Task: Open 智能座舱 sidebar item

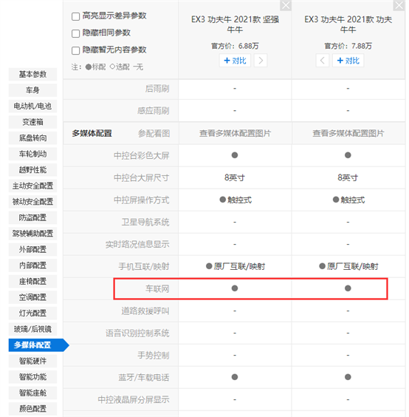Action: pyautogui.click(x=32, y=393)
